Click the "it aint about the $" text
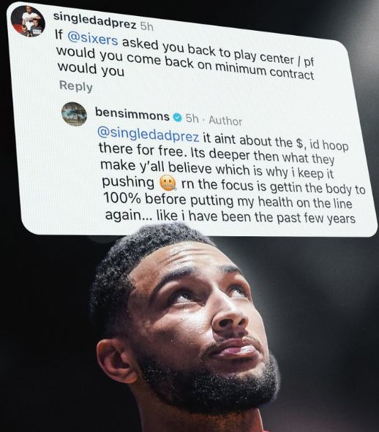 point(252,141)
